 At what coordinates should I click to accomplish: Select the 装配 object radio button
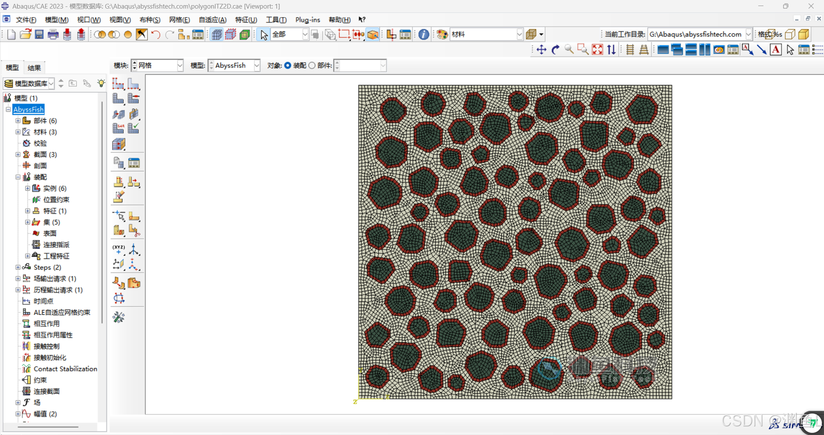point(288,65)
